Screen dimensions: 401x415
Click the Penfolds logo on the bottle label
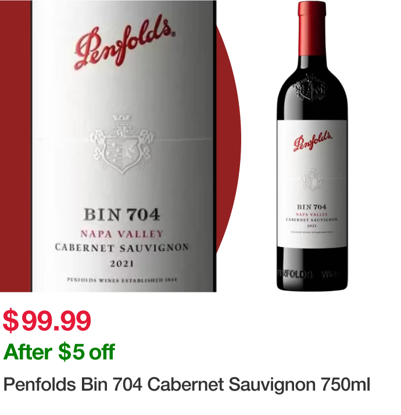(312, 141)
